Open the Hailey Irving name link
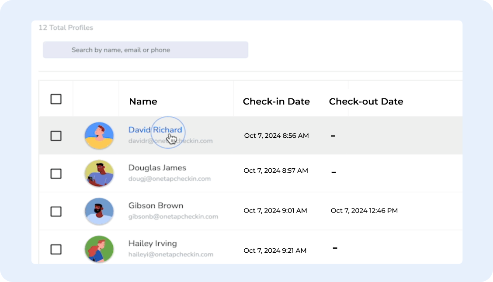This screenshot has width=493, height=282. pos(153,244)
